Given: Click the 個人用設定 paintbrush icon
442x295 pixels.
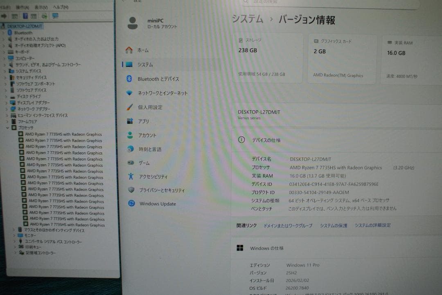Looking at the screenshot, I should pos(129,107).
